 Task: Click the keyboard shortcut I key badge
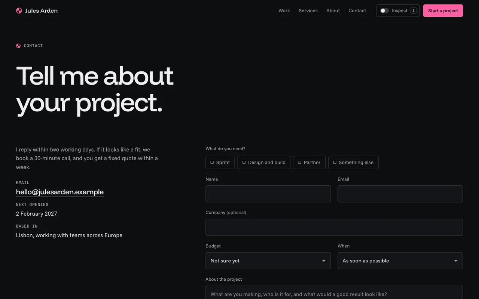(414, 10)
